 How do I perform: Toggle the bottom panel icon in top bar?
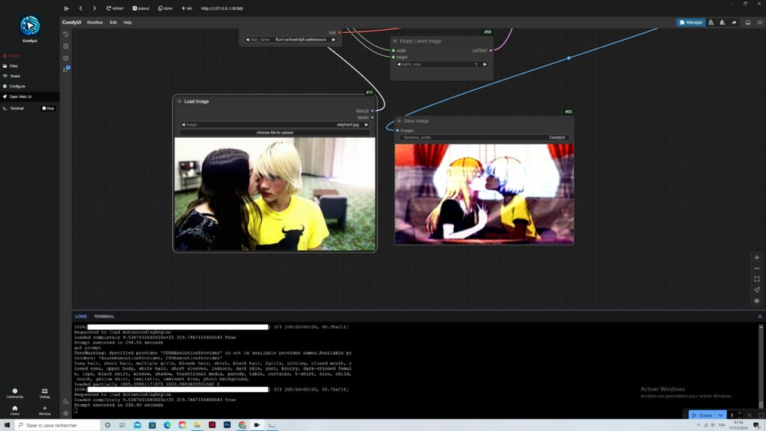point(747,22)
